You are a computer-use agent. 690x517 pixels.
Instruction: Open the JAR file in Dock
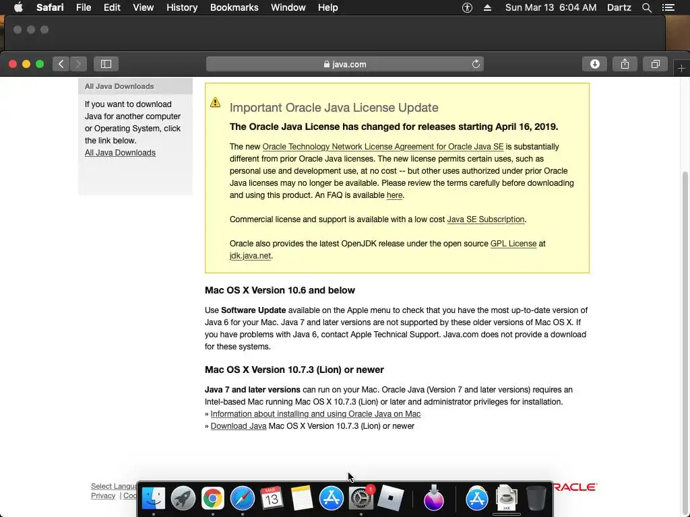(506, 498)
